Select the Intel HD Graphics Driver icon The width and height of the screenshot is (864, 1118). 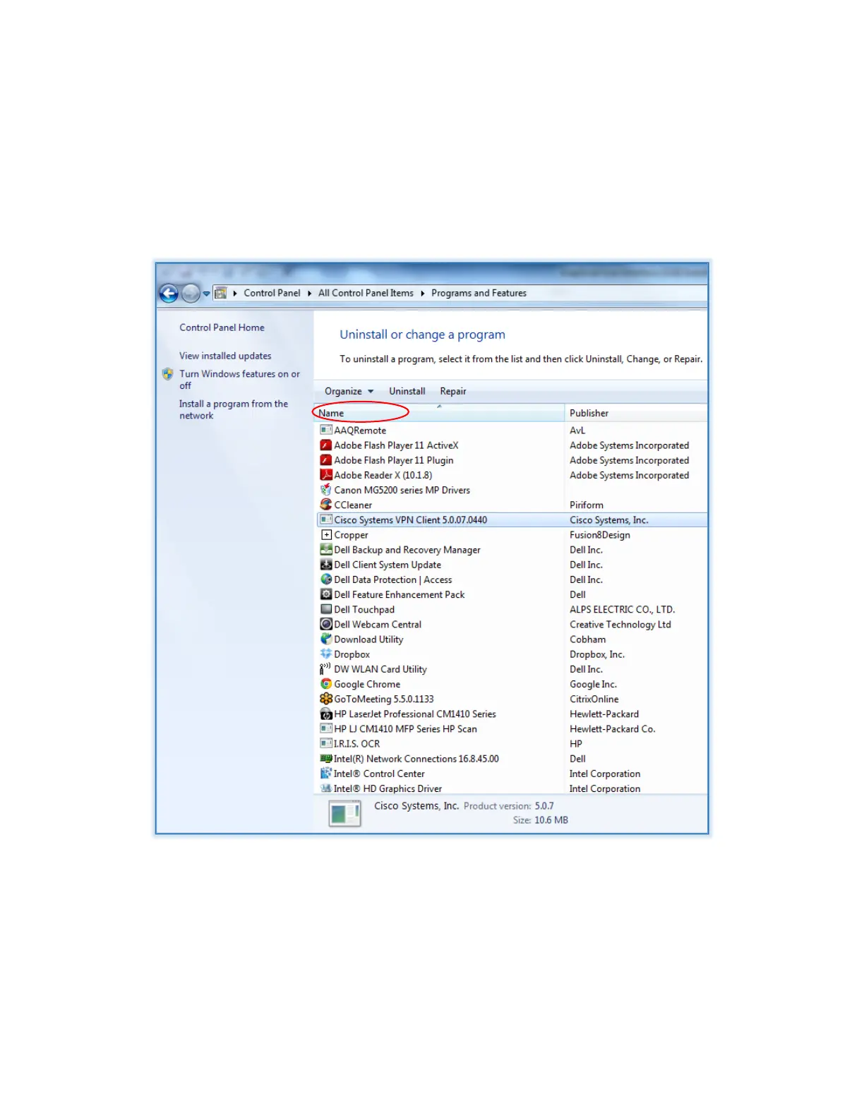326,788
